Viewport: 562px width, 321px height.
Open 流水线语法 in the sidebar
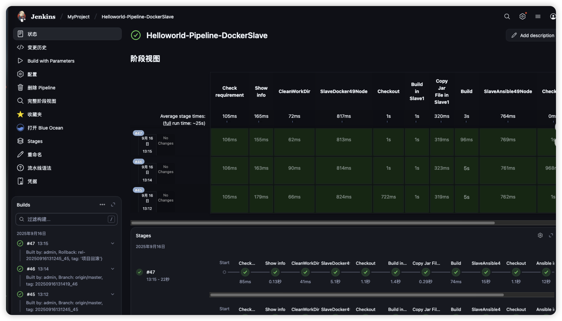point(67,168)
